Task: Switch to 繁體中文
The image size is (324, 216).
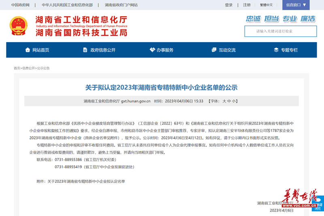Action: [266, 5]
